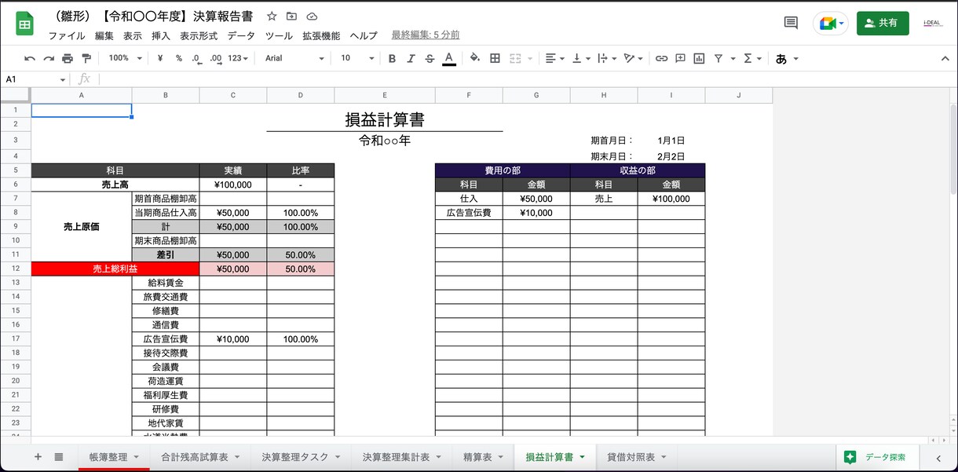Star this document
The image size is (958, 472).
[x=272, y=16]
